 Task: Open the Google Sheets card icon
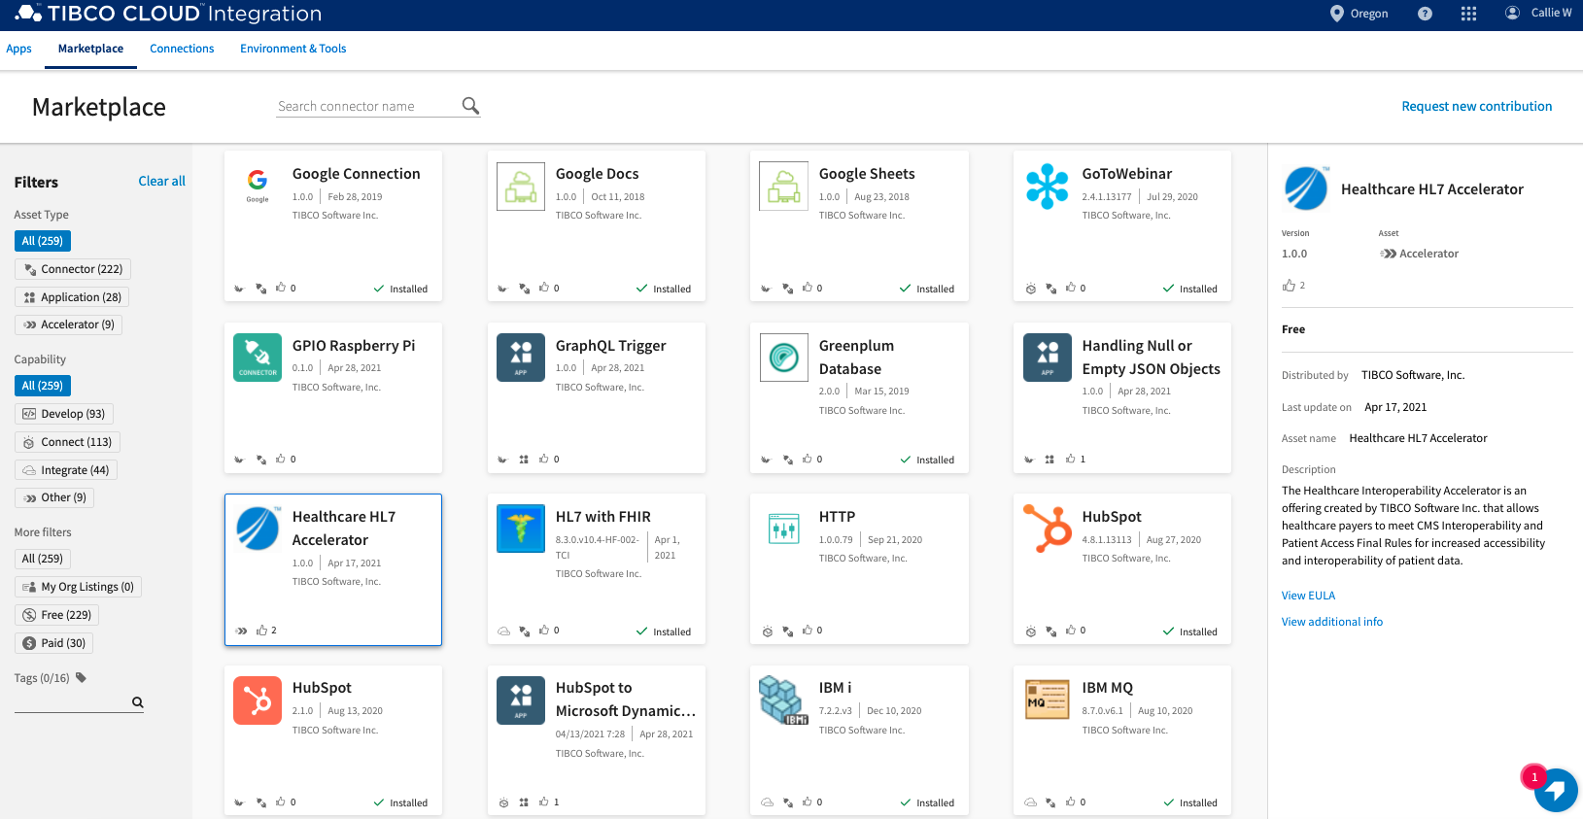[784, 186]
